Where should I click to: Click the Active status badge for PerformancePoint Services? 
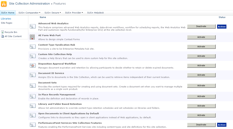coord(222,125)
